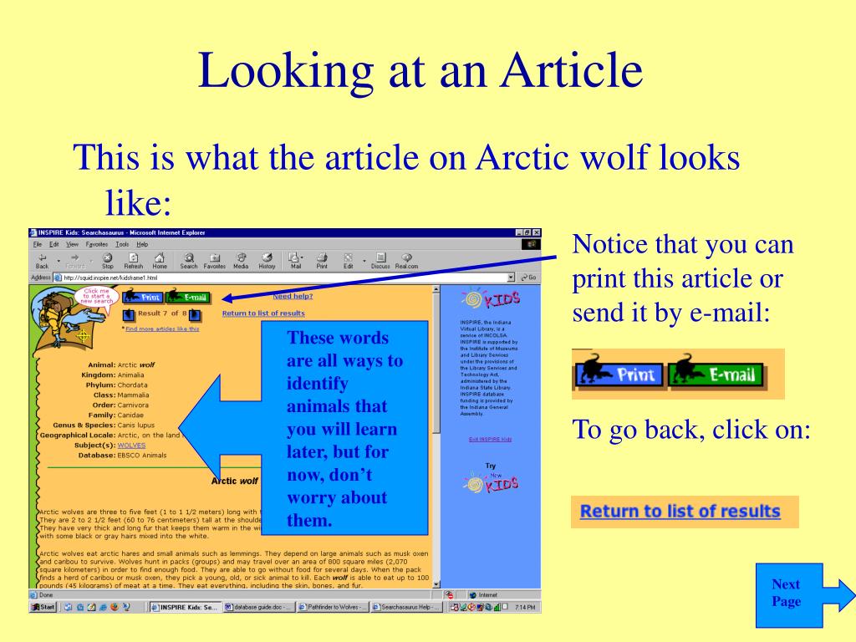Click the 'Internet' zone indicator in status bar
856x642 pixels.
click(483, 595)
